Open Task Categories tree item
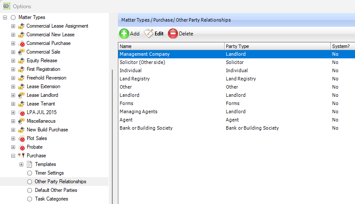This screenshot has height=204, width=355. tap(51, 199)
